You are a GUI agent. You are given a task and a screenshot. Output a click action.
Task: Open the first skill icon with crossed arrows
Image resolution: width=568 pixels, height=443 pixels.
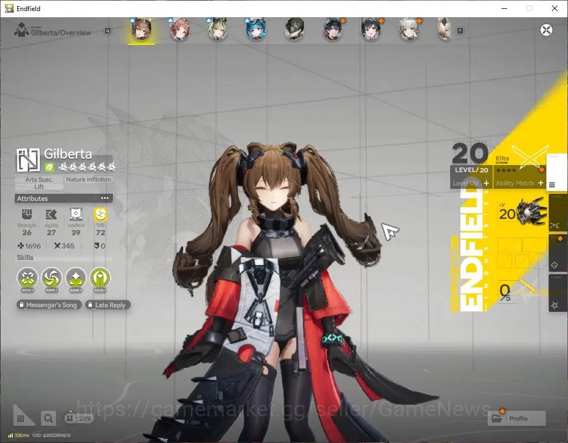tap(28, 278)
